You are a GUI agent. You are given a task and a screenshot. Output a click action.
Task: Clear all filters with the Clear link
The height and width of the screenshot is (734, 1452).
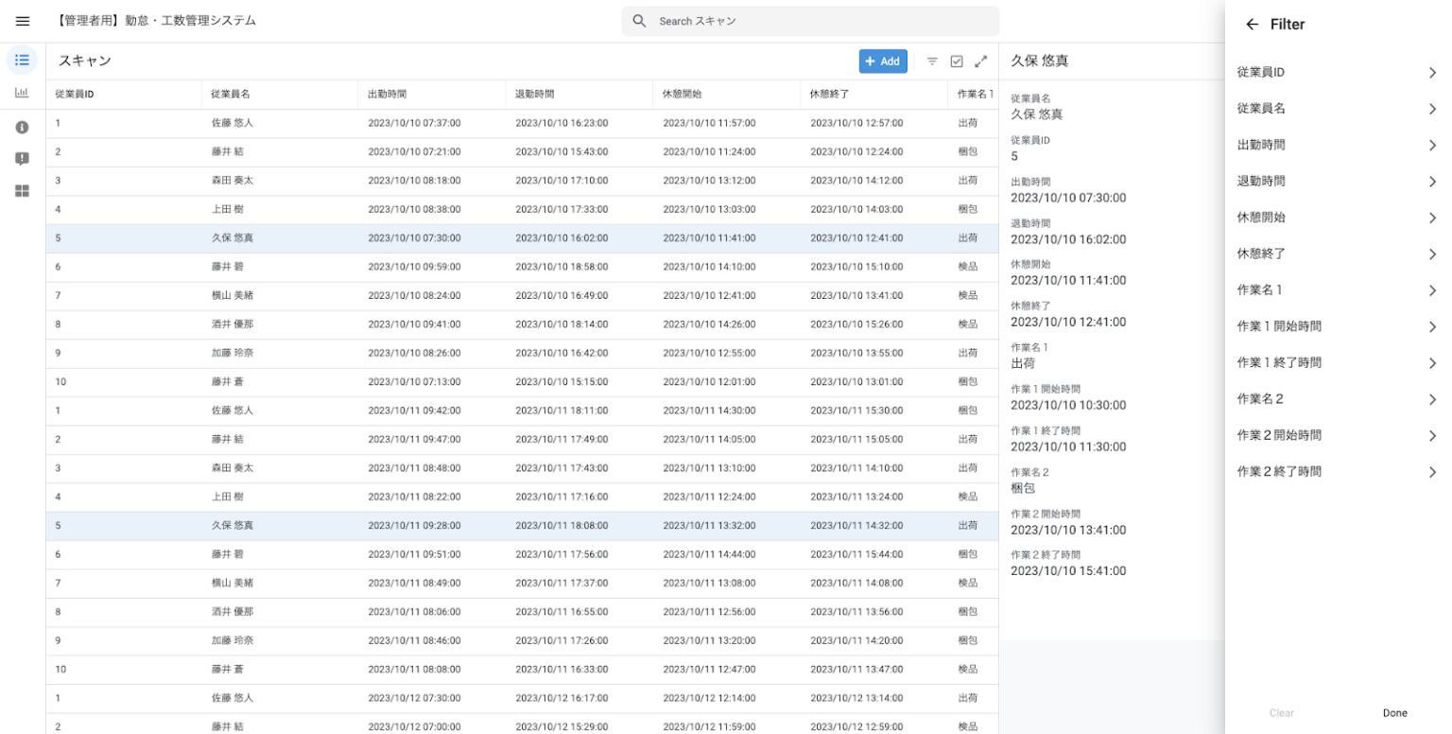[1281, 712]
